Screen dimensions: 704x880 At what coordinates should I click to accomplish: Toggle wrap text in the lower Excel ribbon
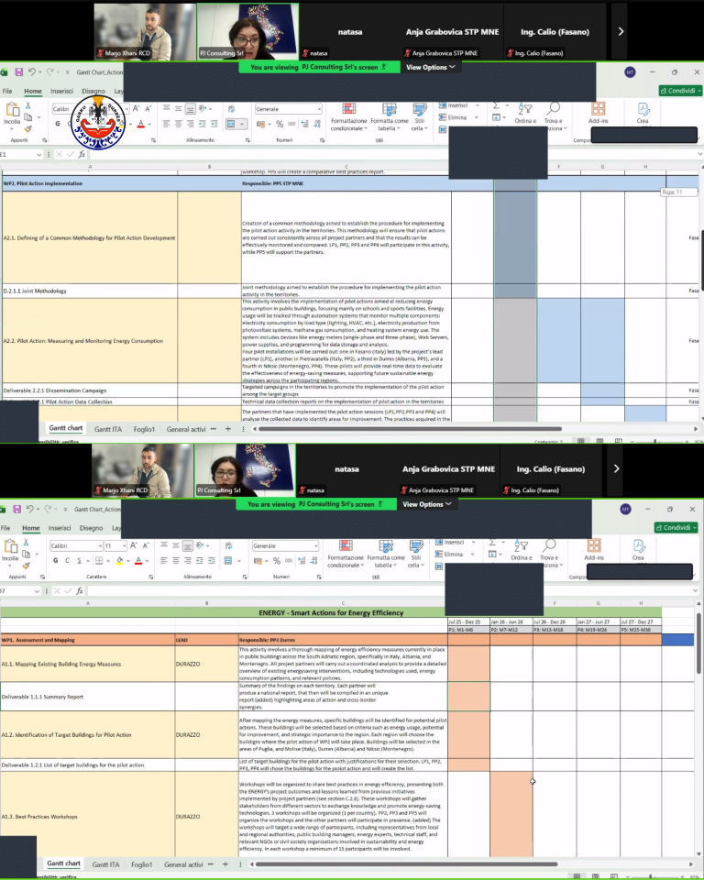point(228,545)
